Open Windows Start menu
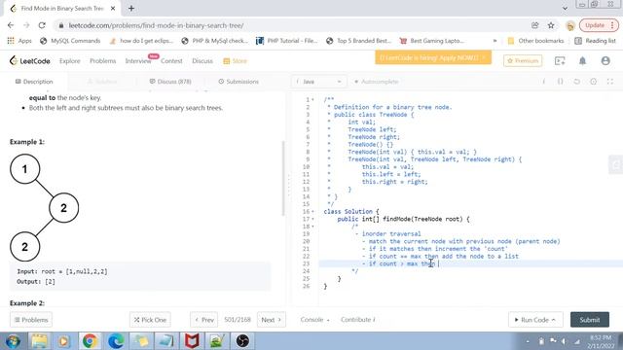This screenshot has width=623, height=350. 13,341
